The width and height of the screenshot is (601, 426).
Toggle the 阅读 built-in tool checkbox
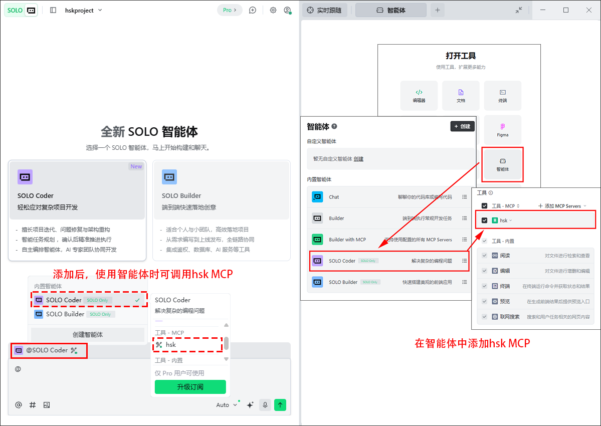(x=484, y=256)
